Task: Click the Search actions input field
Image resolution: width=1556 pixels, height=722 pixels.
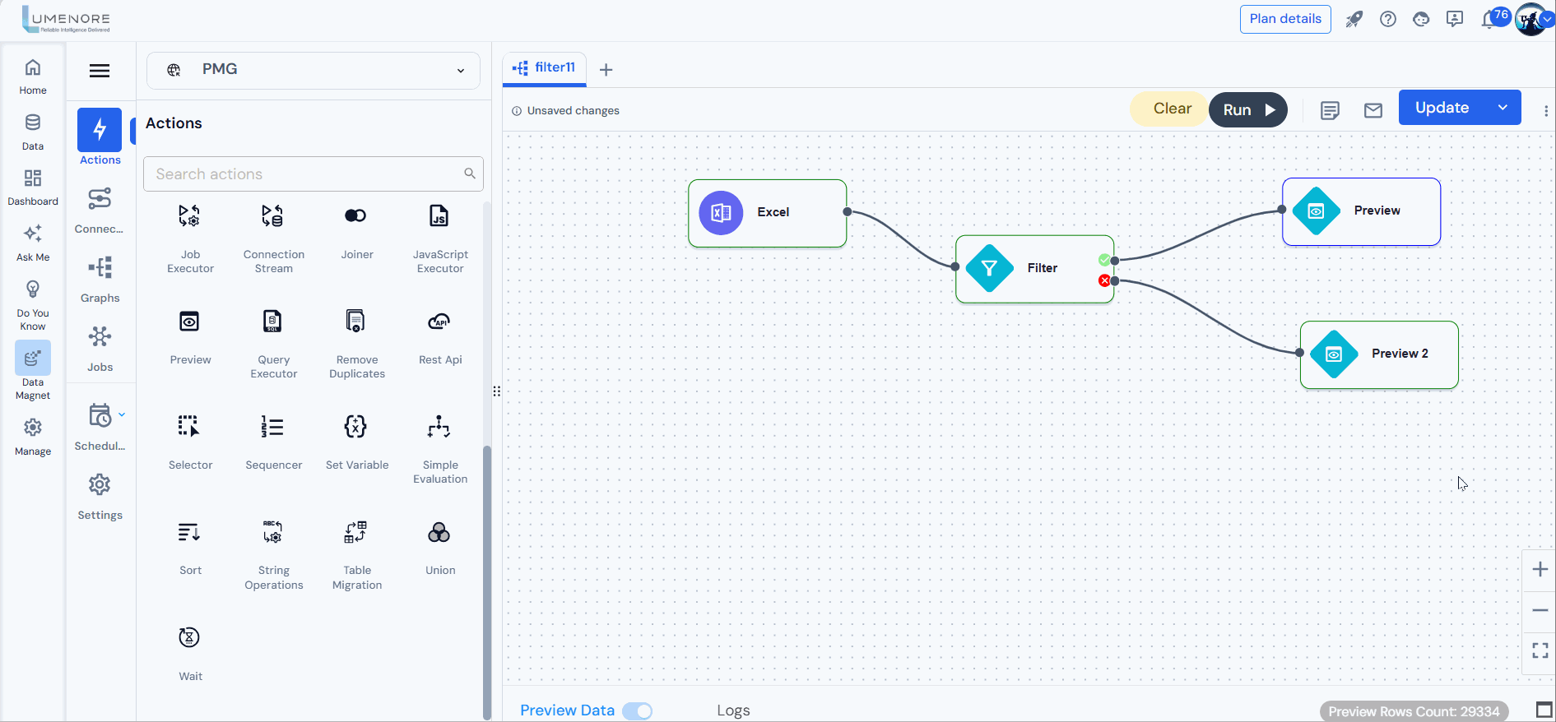Action: coord(306,174)
